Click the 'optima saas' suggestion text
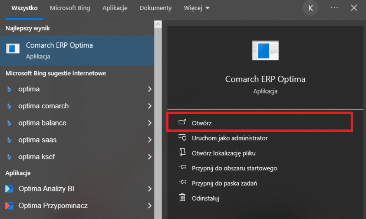Screen dimensions: 366x219 coord(38,140)
